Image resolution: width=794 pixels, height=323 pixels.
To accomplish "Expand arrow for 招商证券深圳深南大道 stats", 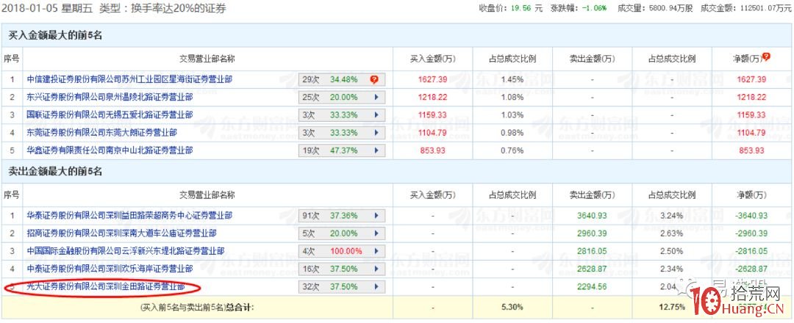I will pos(376,233).
